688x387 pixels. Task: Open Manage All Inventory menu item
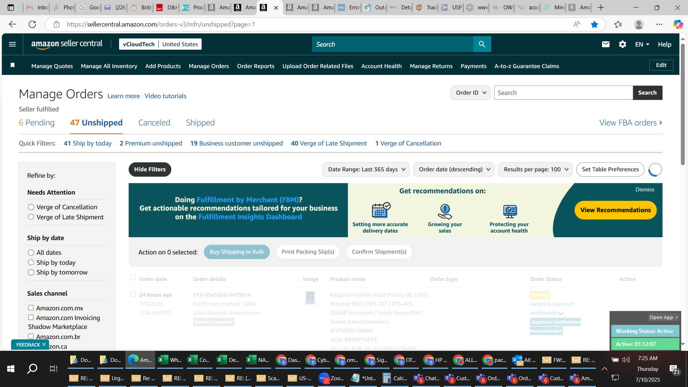click(109, 66)
